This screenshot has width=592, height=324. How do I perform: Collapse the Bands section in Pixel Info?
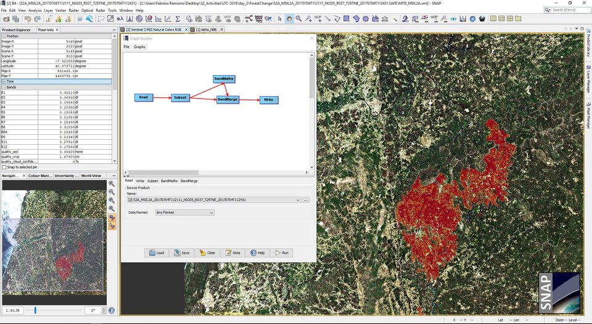(4, 87)
